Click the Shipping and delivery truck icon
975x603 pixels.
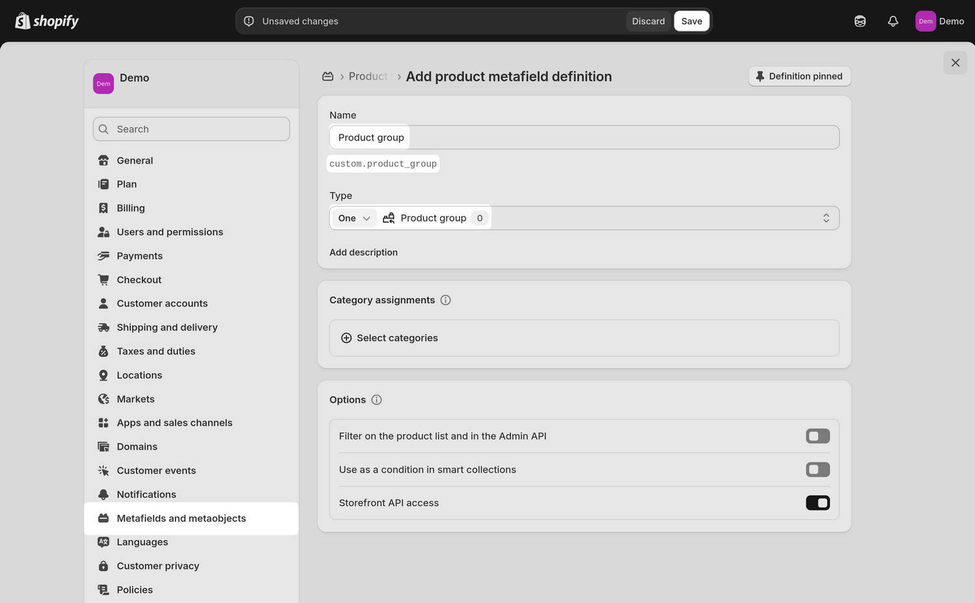pyautogui.click(x=104, y=327)
